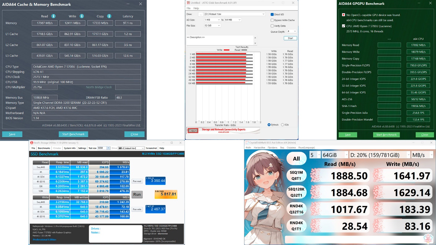Click the ATTO Disk Benchmark title bar icon
This screenshot has height=245, width=436.
point(188,3)
